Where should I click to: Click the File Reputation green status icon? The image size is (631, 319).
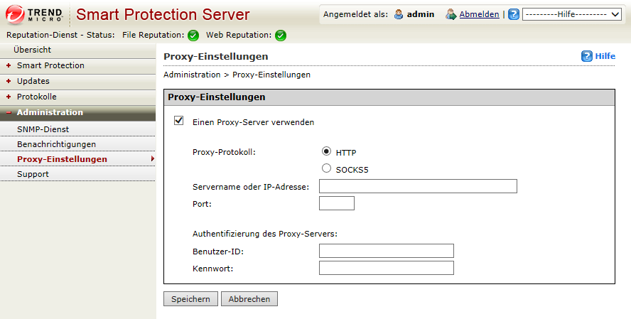[x=193, y=35]
